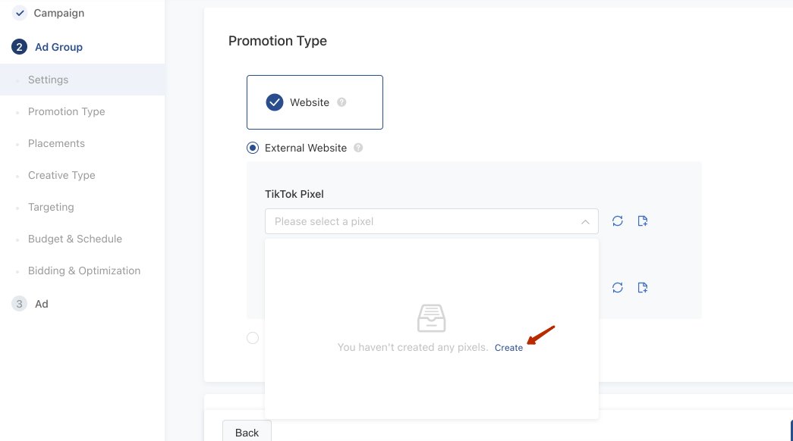Click the lower document-add icon below the pixel row
Image resolution: width=793 pixels, height=441 pixels.
click(x=643, y=287)
